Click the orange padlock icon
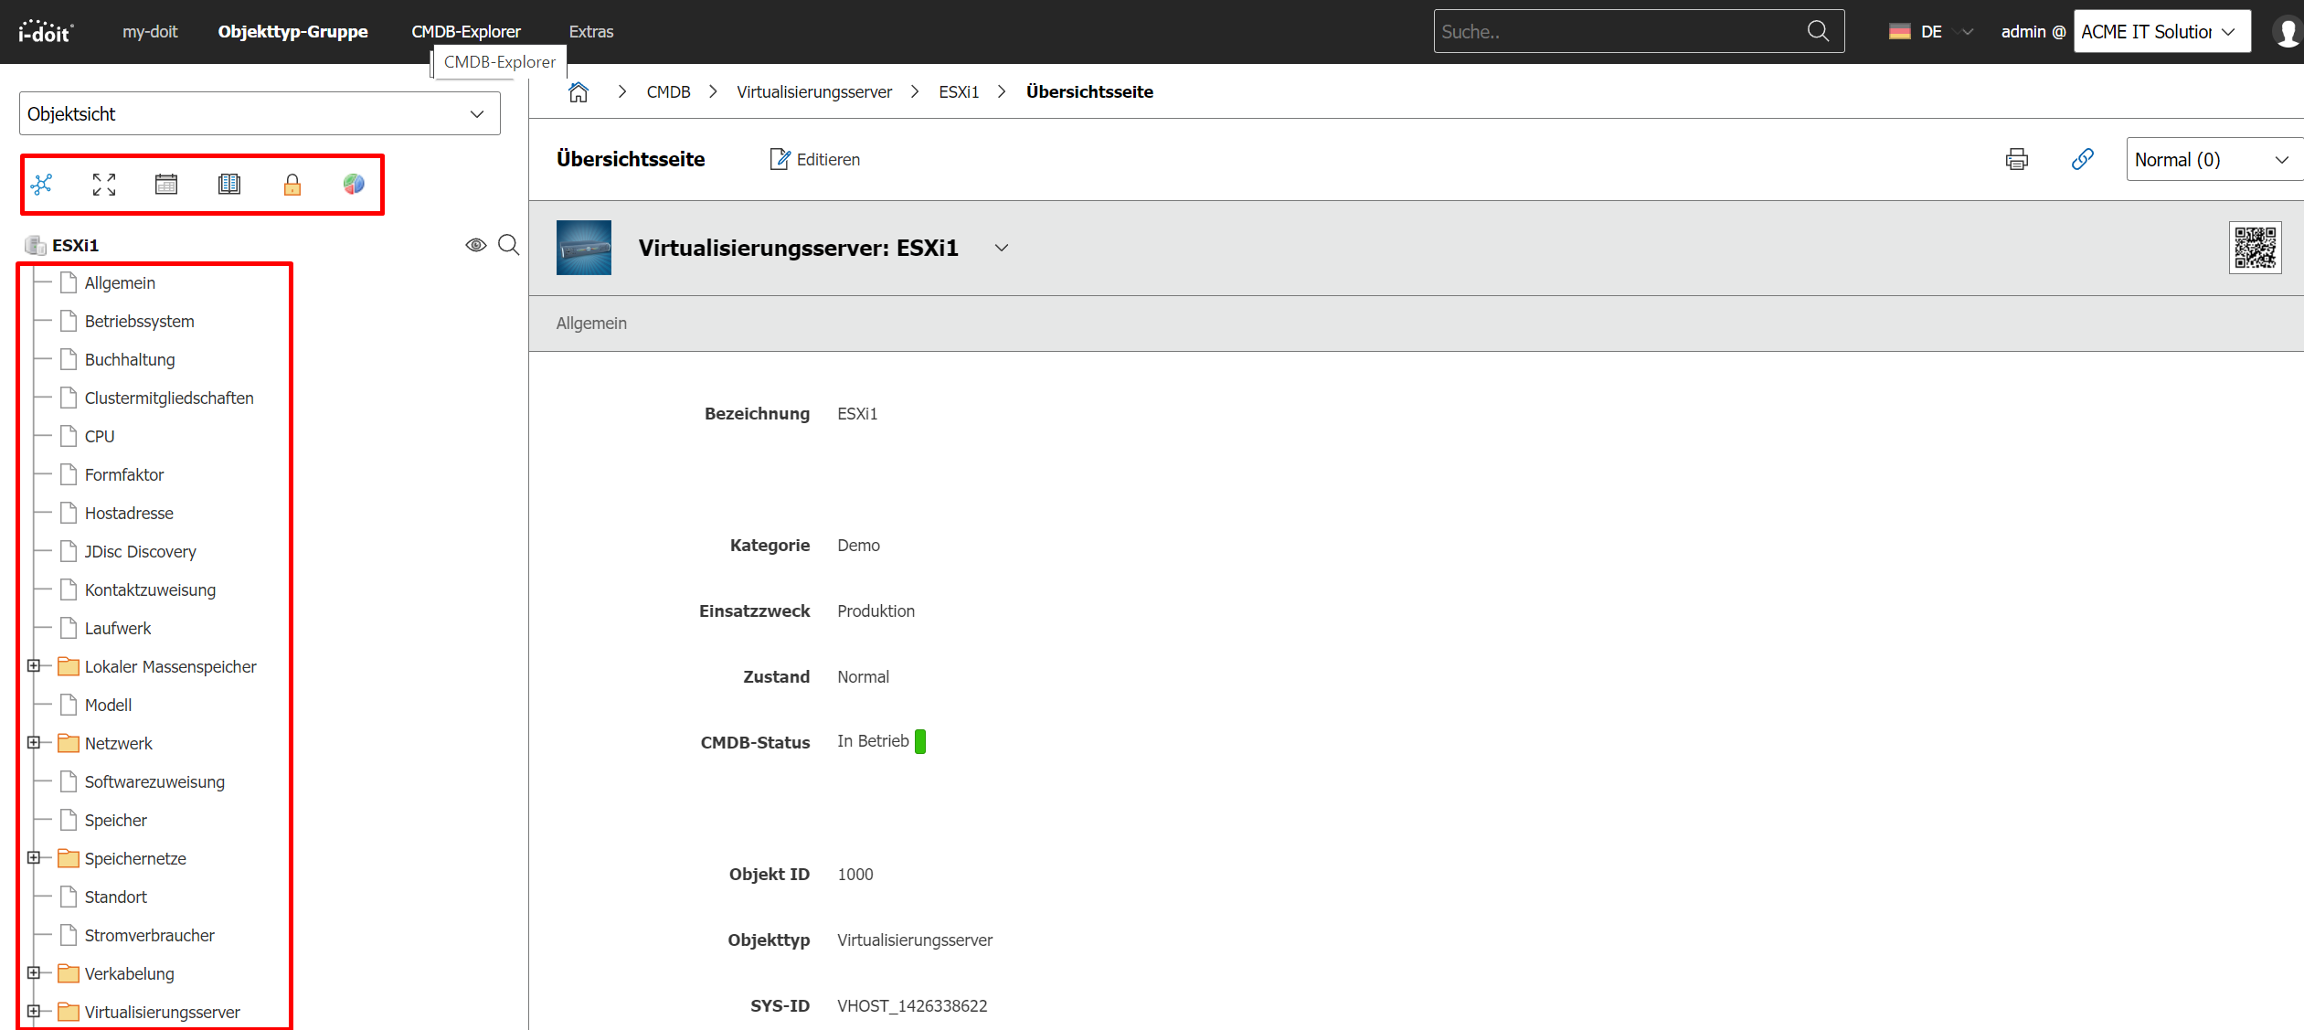The width and height of the screenshot is (2304, 1030). [x=292, y=186]
